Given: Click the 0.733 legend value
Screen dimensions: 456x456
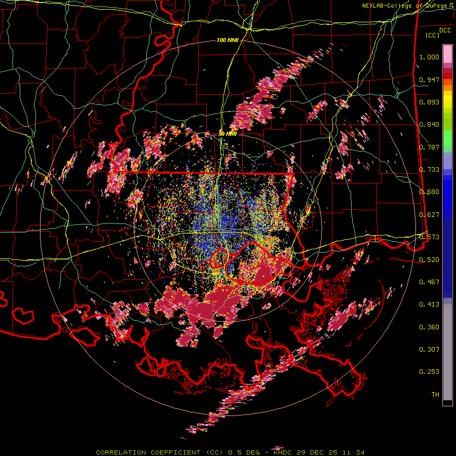Looking at the screenshot, I should coord(429,170).
